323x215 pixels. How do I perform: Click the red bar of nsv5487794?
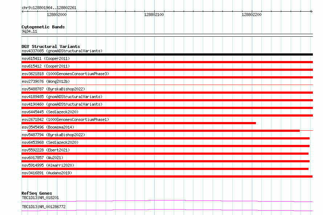[x=165, y=138]
